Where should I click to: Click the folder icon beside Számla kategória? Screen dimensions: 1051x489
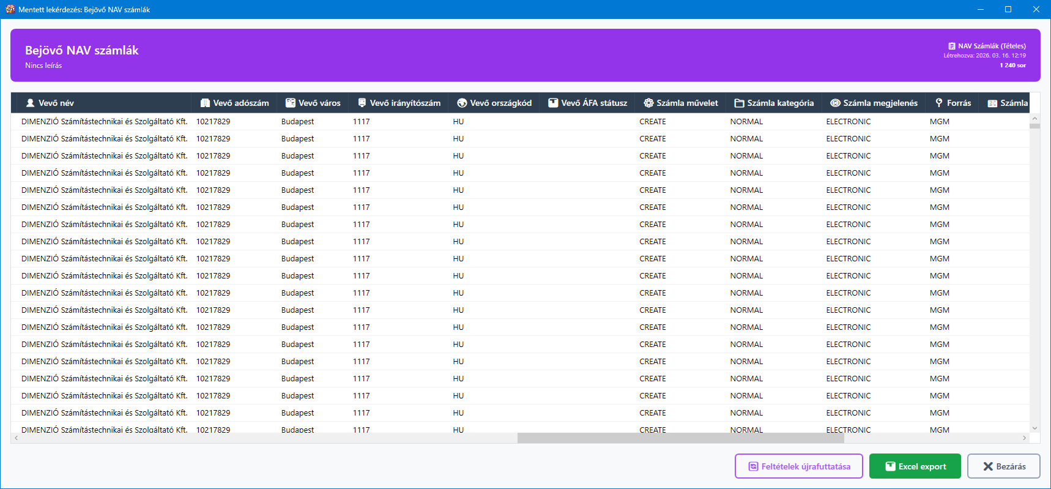[739, 103]
